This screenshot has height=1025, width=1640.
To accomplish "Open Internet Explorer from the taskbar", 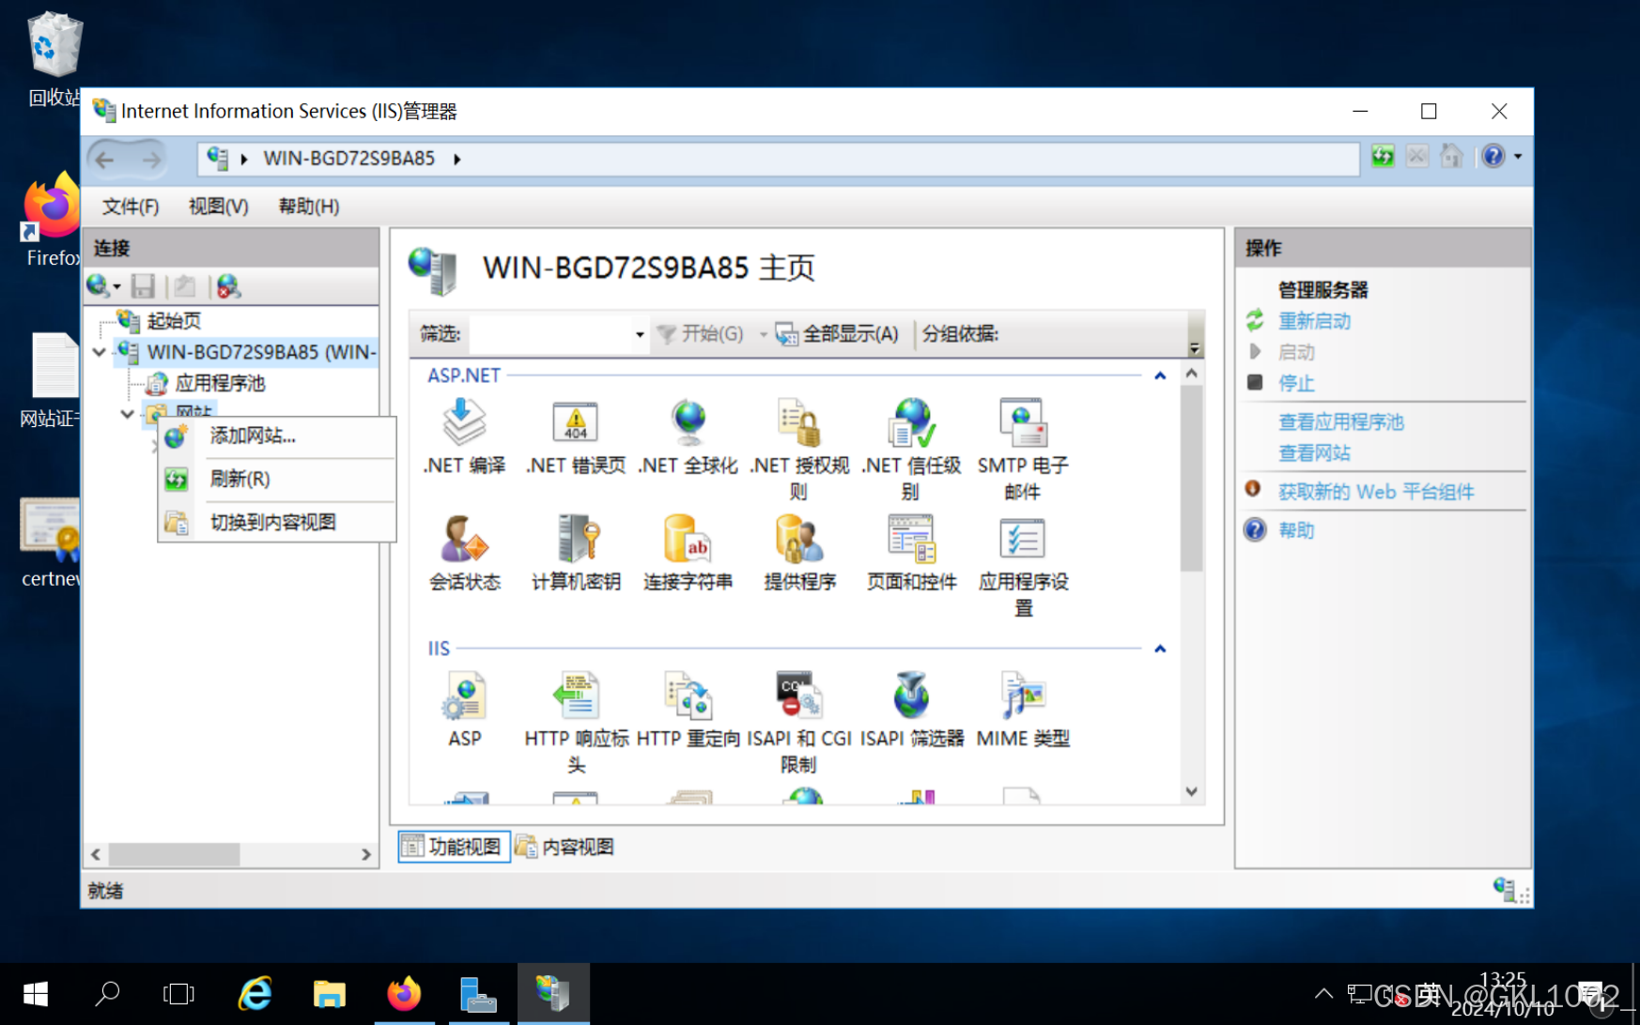I will pyautogui.click(x=255, y=994).
